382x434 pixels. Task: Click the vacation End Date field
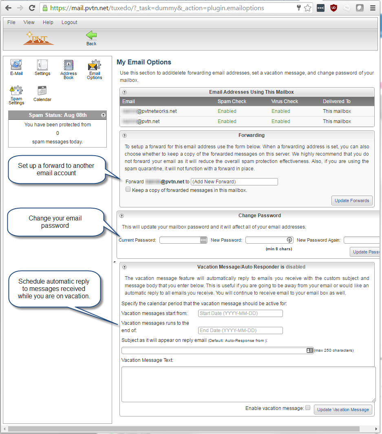coord(241,330)
